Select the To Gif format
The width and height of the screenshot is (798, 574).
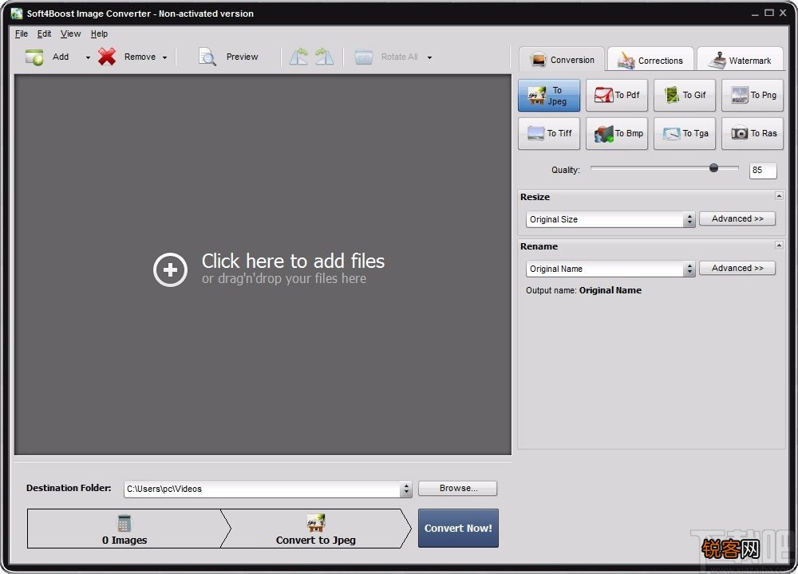pyautogui.click(x=685, y=95)
